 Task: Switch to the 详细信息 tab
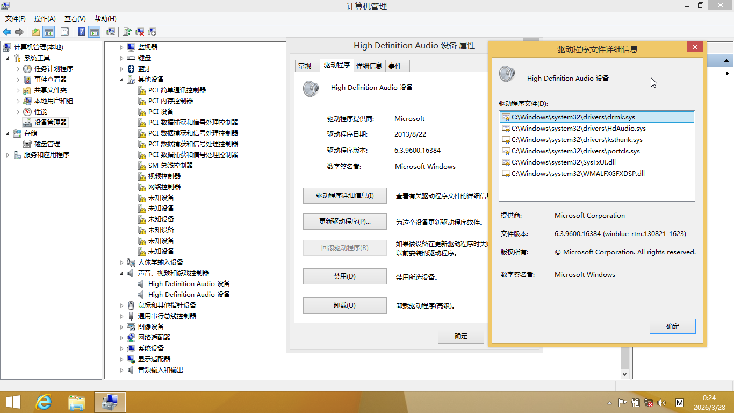coord(369,66)
